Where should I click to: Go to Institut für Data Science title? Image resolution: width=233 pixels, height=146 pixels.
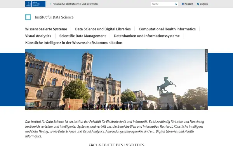(54, 17)
